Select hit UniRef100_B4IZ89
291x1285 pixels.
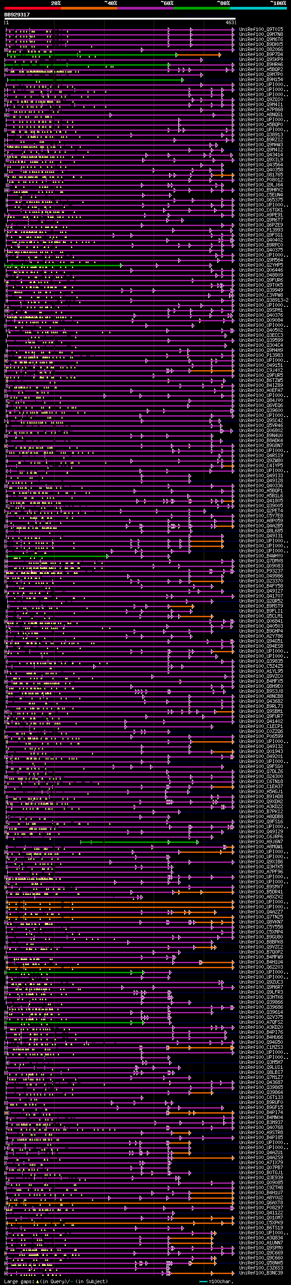(x=261, y=385)
